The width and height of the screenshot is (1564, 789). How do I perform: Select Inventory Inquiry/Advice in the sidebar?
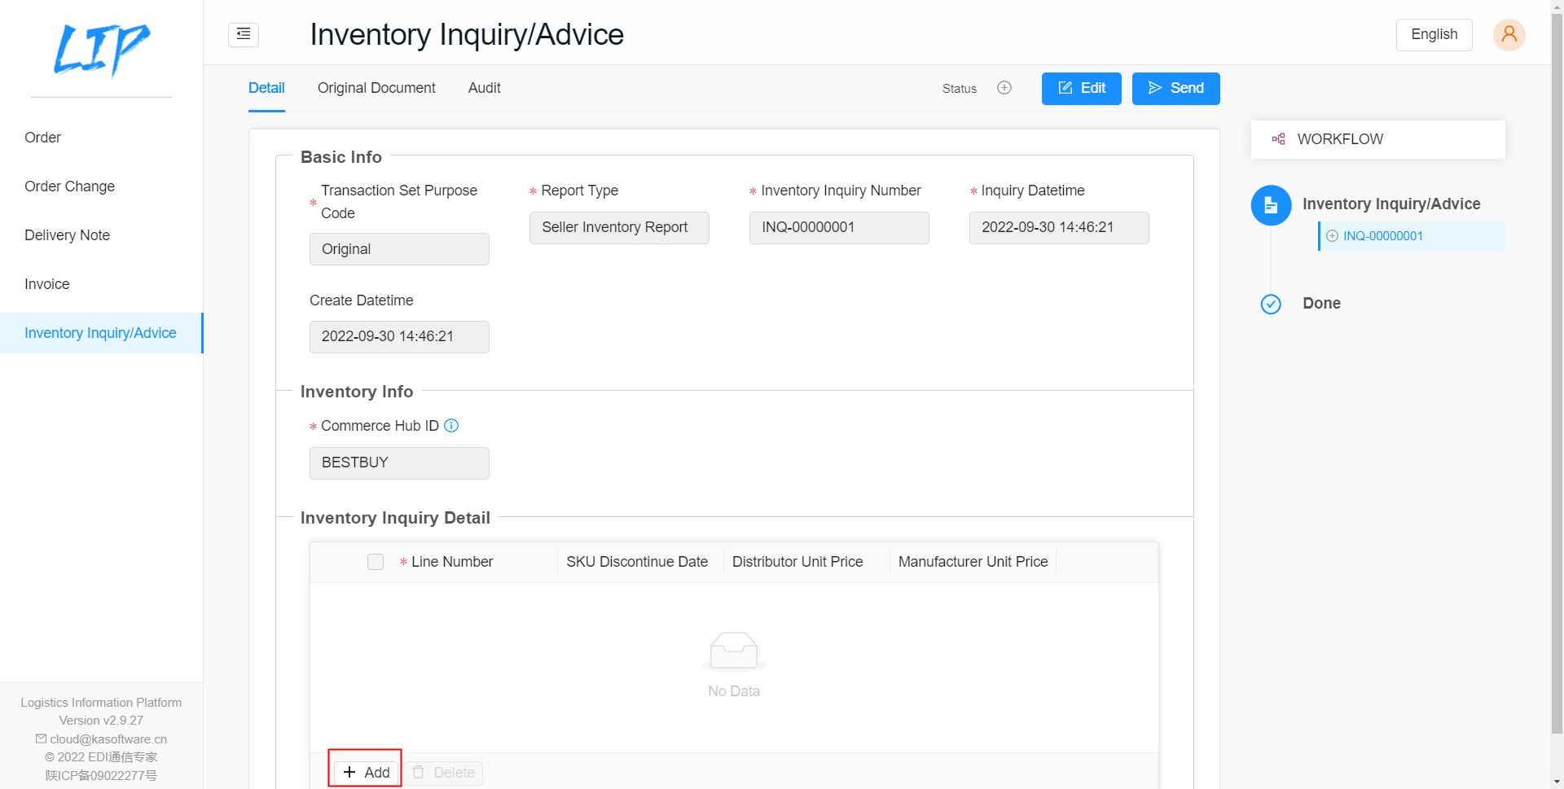101,333
